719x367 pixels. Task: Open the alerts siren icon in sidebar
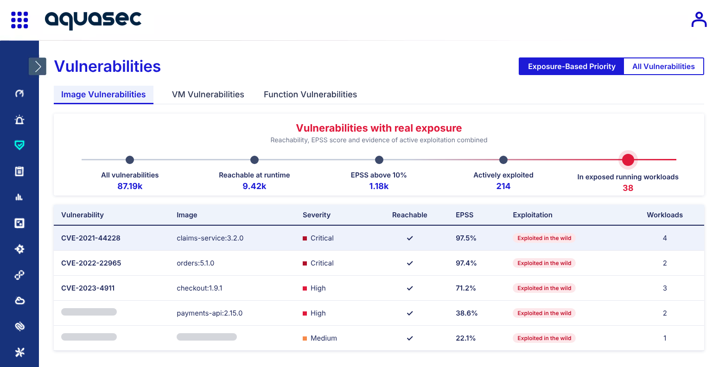pyautogui.click(x=19, y=120)
